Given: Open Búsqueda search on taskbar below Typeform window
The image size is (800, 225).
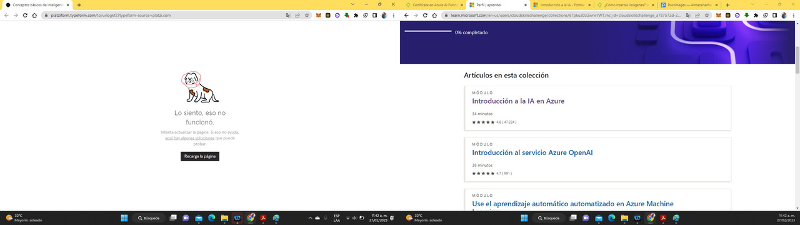Looking at the screenshot, I should click(x=149, y=218).
